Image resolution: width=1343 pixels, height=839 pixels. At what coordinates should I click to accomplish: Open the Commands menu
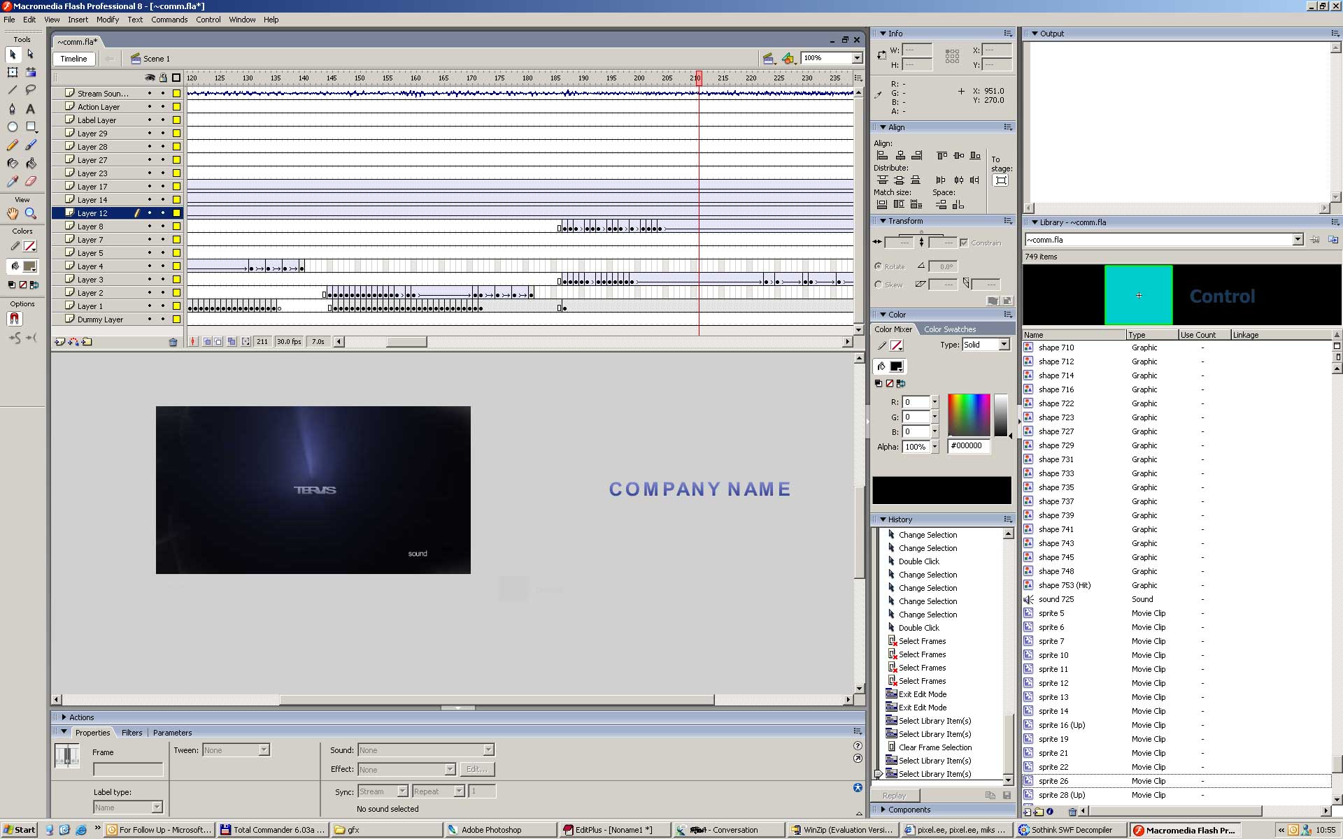(169, 20)
